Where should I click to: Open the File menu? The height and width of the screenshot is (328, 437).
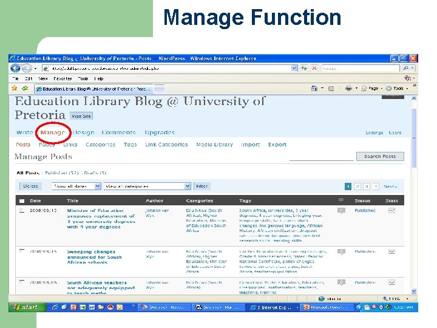(x=16, y=78)
